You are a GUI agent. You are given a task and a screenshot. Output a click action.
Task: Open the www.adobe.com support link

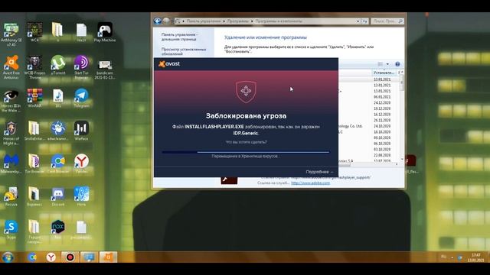coord(310,183)
